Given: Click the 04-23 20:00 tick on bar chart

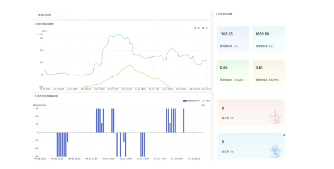Looking at the screenshot, I should pyautogui.click(x=177, y=159).
